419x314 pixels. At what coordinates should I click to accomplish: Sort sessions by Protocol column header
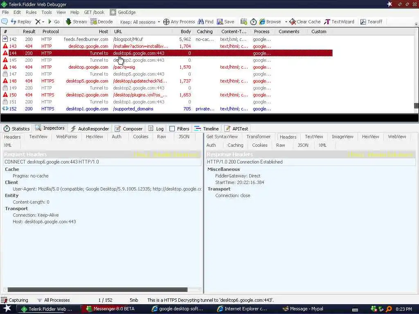(x=50, y=31)
